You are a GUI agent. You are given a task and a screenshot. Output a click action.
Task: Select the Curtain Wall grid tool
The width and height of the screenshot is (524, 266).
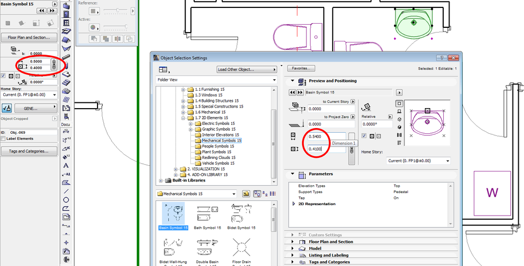tap(66, 100)
